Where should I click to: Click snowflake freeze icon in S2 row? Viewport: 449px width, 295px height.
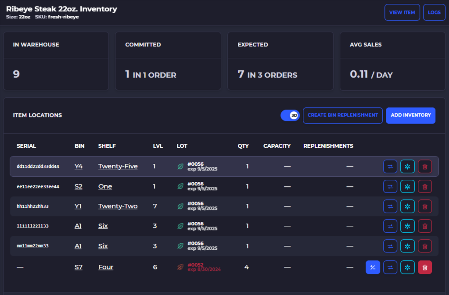point(407,187)
